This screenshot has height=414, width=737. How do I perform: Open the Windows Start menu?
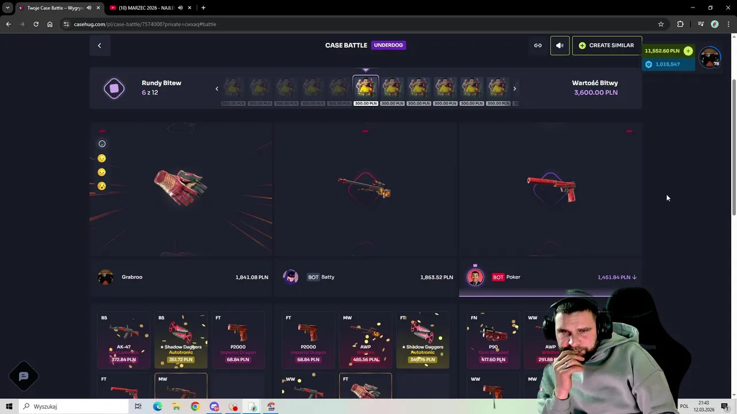pos(9,407)
